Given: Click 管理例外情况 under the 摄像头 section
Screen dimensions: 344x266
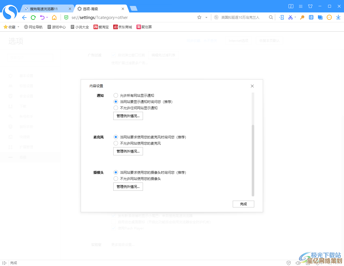Looking at the screenshot, I should [x=128, y=187].
